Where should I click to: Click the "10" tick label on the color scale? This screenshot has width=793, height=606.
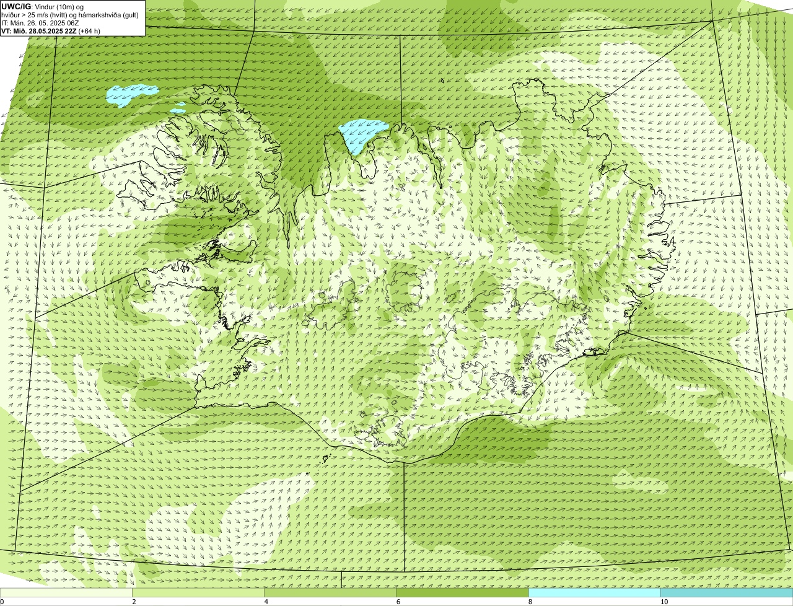coord(664,602)
